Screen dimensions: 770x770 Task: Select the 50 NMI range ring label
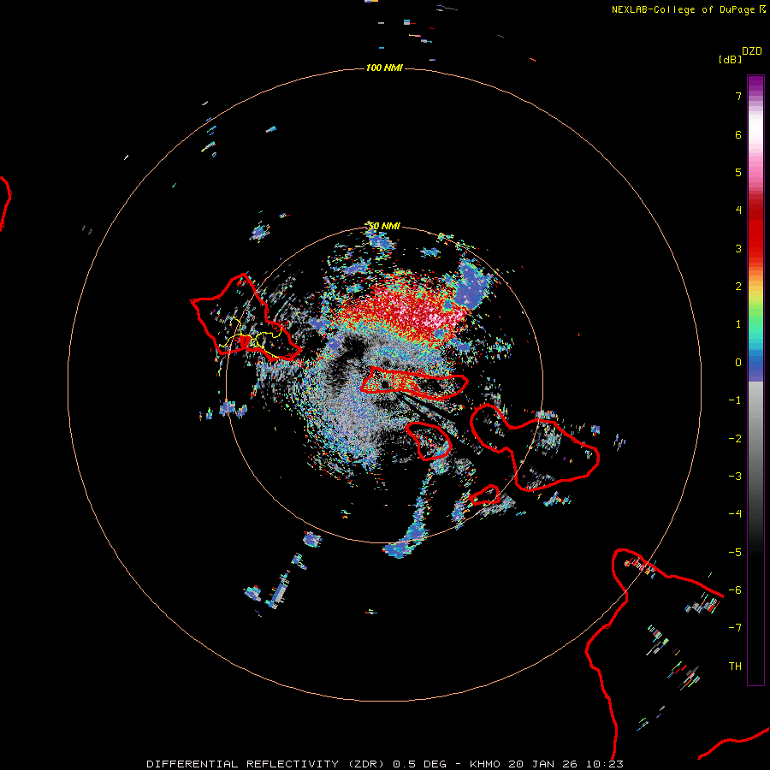click(384, 226)
